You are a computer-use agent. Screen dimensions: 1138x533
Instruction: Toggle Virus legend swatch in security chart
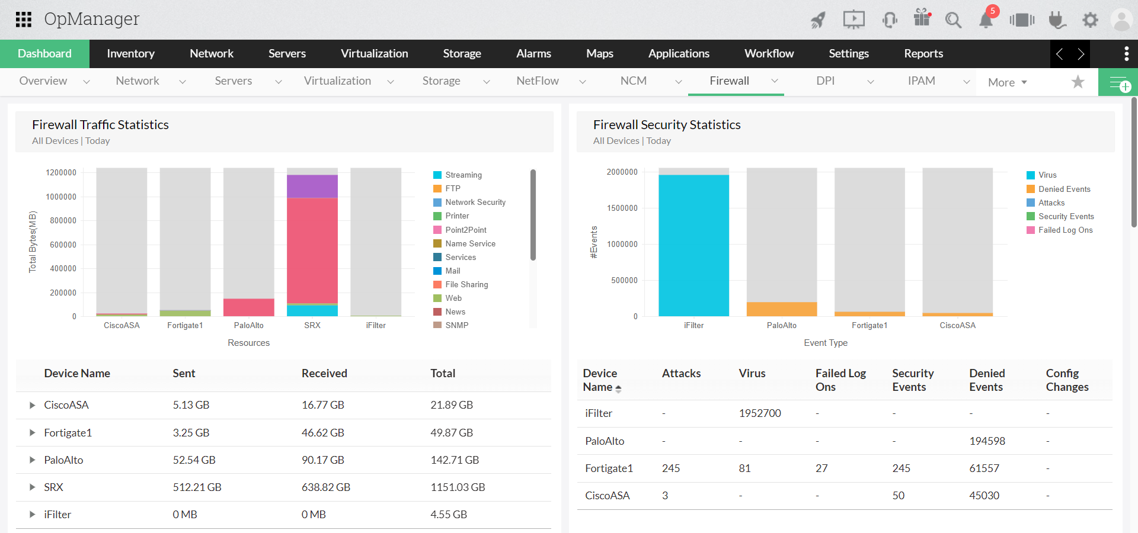point(1031,175)
